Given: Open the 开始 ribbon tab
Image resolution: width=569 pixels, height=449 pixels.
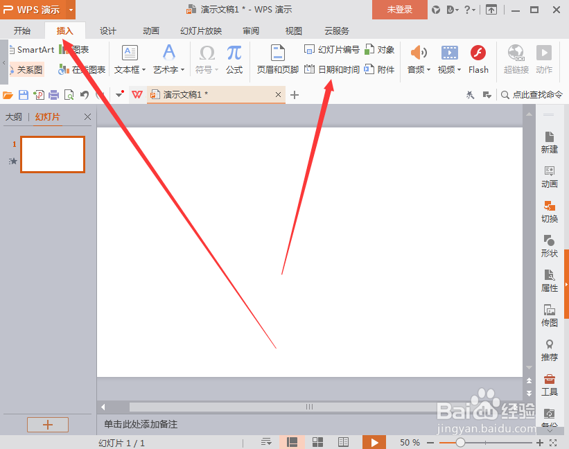Looking at the screenshot, I should click(x=22, y=30).
